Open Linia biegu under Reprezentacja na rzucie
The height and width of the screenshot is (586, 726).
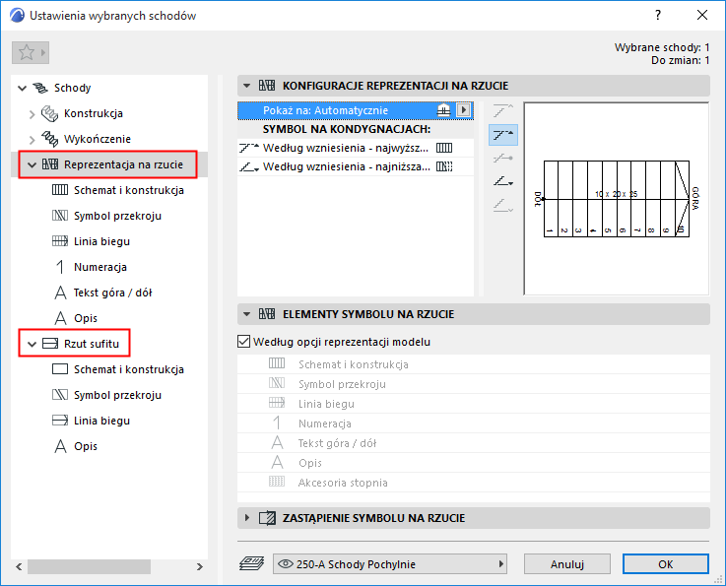click(x=101, y=241)
